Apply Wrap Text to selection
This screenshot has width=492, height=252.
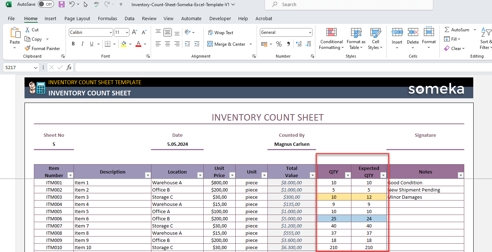[221, 32]
